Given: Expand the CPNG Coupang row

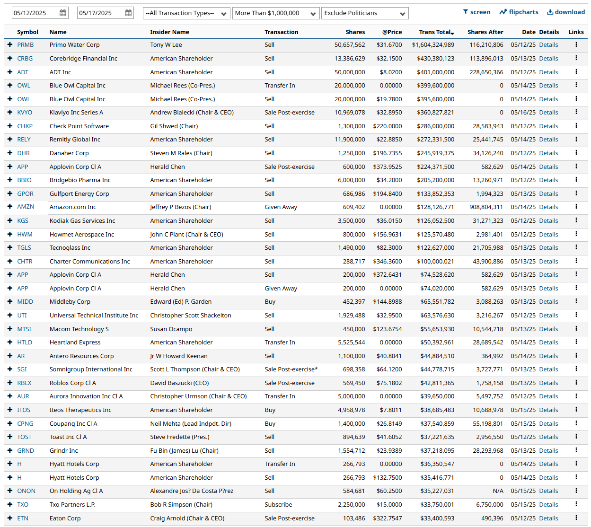Looking at the screenshot, I should 10,423.
